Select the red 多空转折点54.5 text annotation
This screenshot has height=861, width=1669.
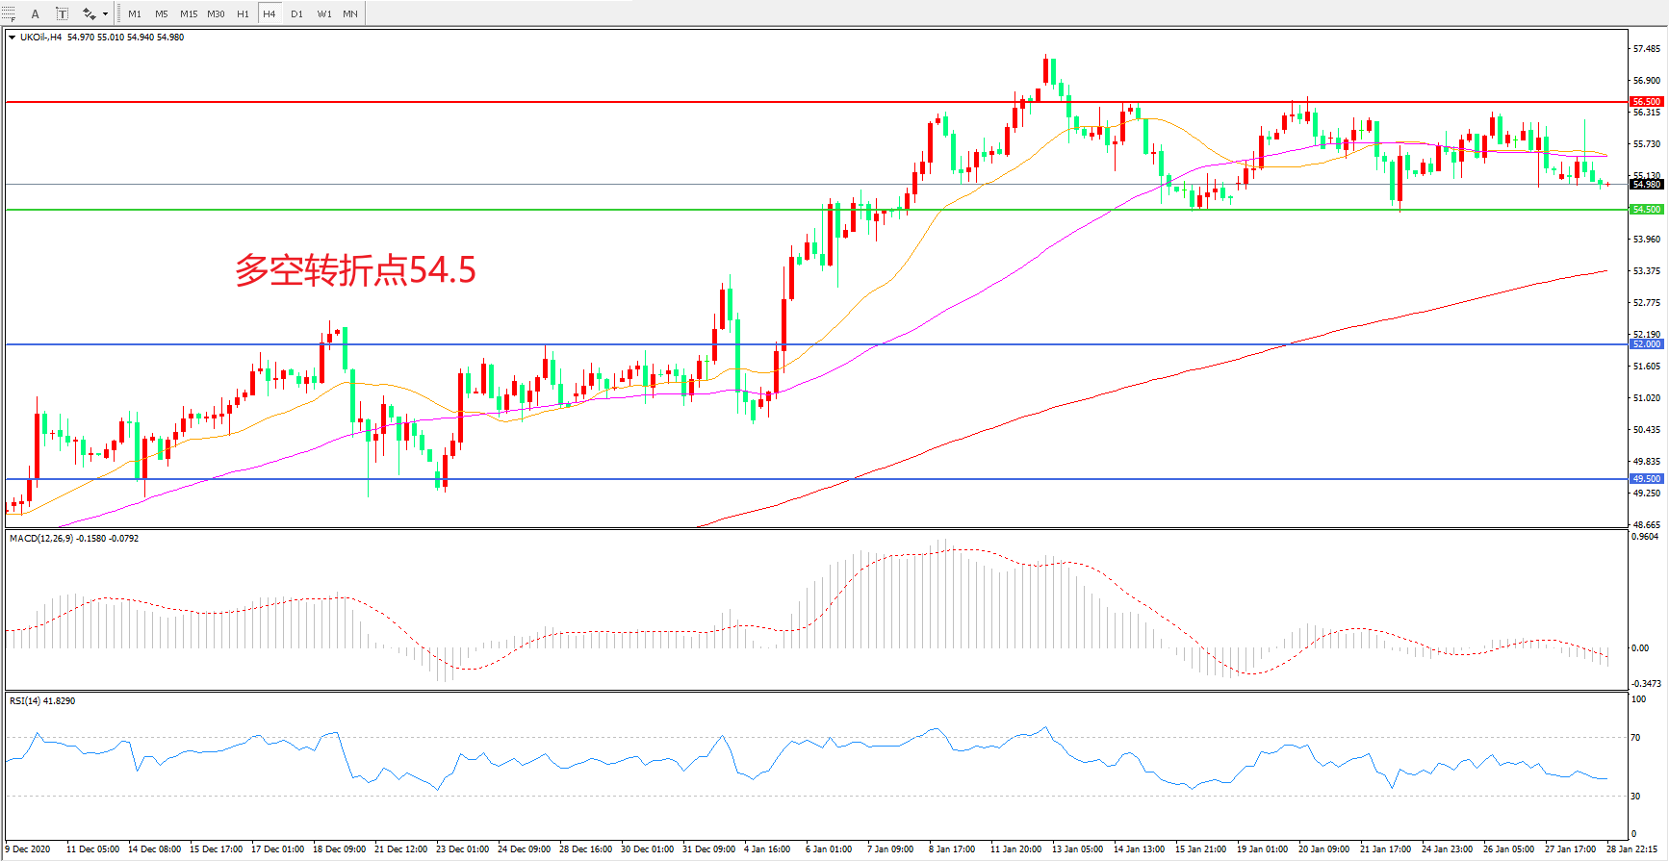point(355,270)
